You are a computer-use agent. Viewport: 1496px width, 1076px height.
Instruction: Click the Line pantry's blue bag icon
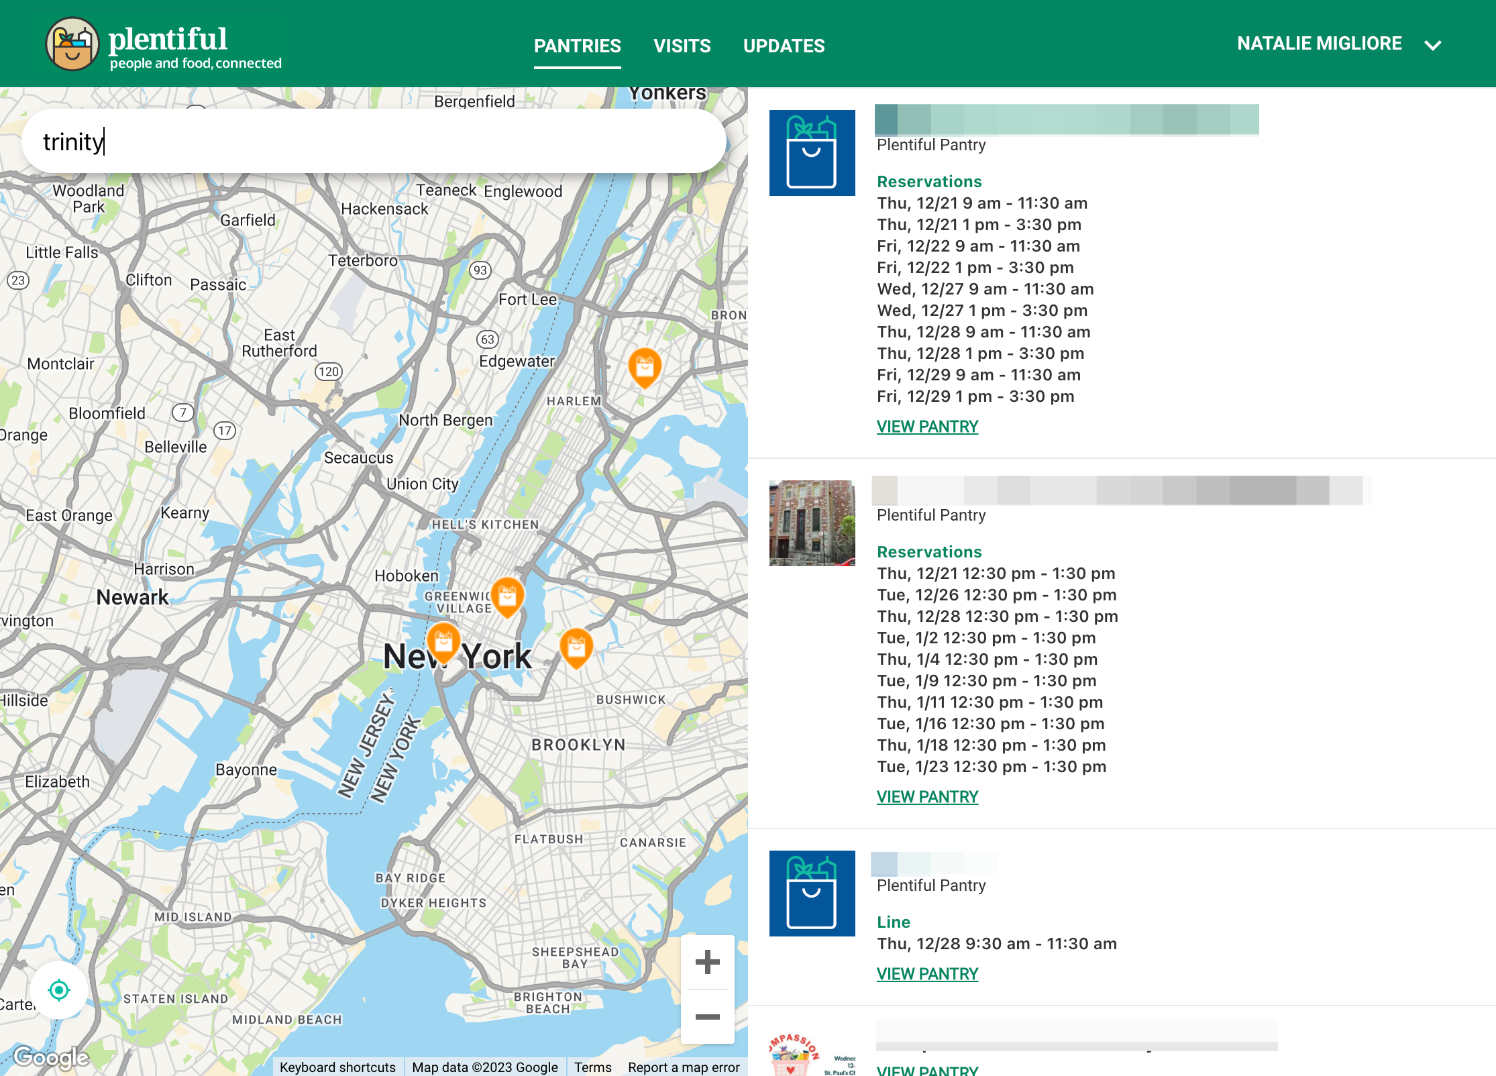[x=812, y=894]
